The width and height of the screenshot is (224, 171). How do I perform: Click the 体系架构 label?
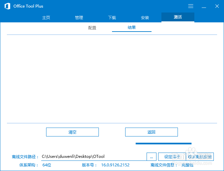(x=29, y=165)
